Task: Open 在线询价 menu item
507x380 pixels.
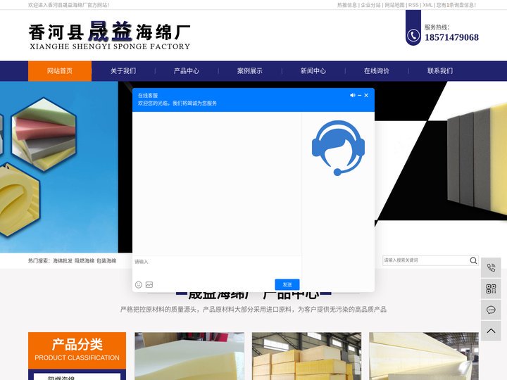Action: click(377, 71)
